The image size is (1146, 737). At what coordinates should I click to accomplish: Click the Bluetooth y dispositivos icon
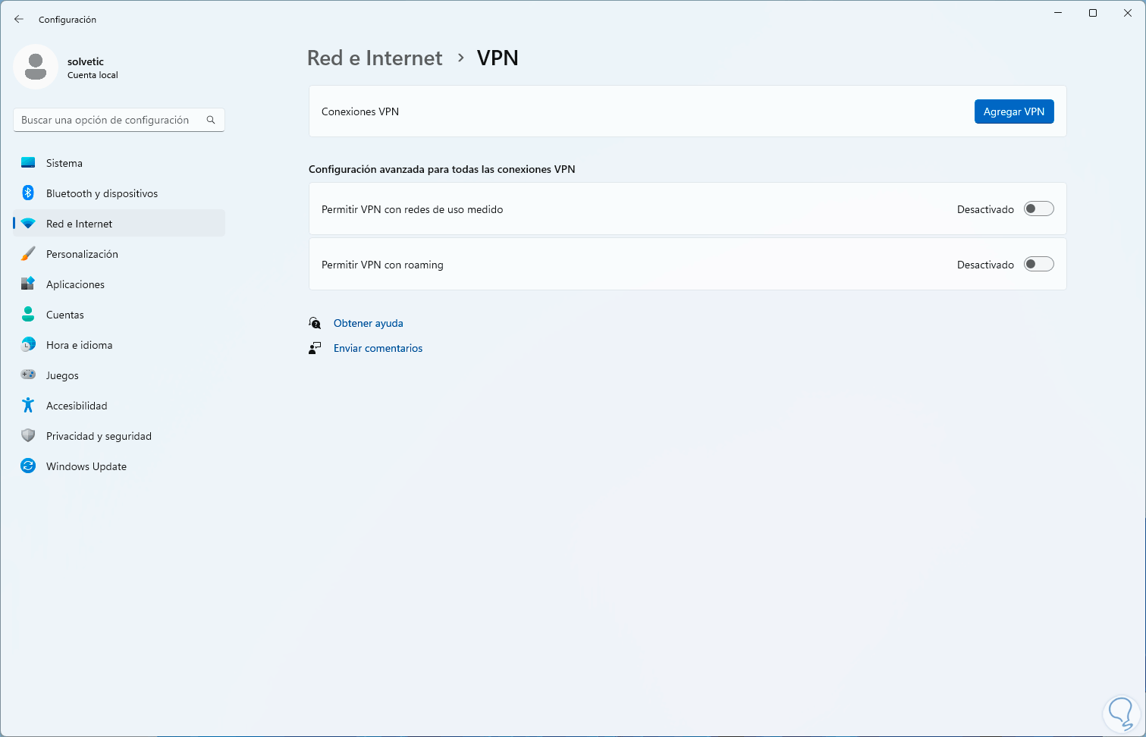click(x=28, y=193)
